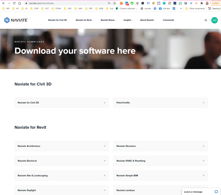Open Reading list button
The width and height of the screenshot is (221, 195).
tap(215, 9)
